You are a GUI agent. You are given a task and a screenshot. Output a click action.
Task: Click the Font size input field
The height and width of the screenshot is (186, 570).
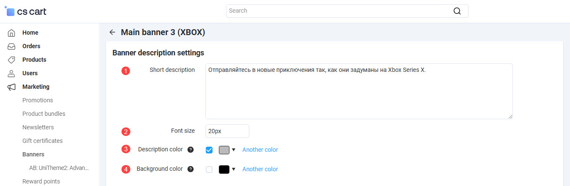[227, 131]
